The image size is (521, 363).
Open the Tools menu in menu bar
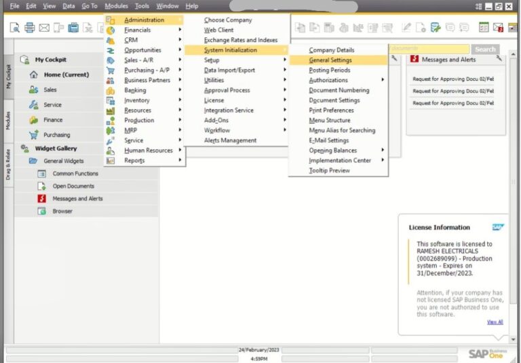(142, 6)
